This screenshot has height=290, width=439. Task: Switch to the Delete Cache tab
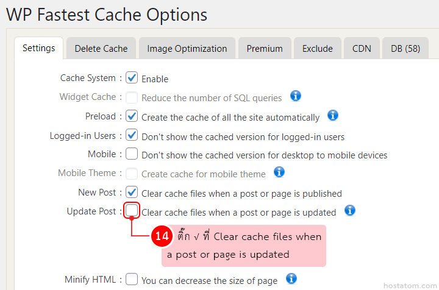(x=101, y=49)
